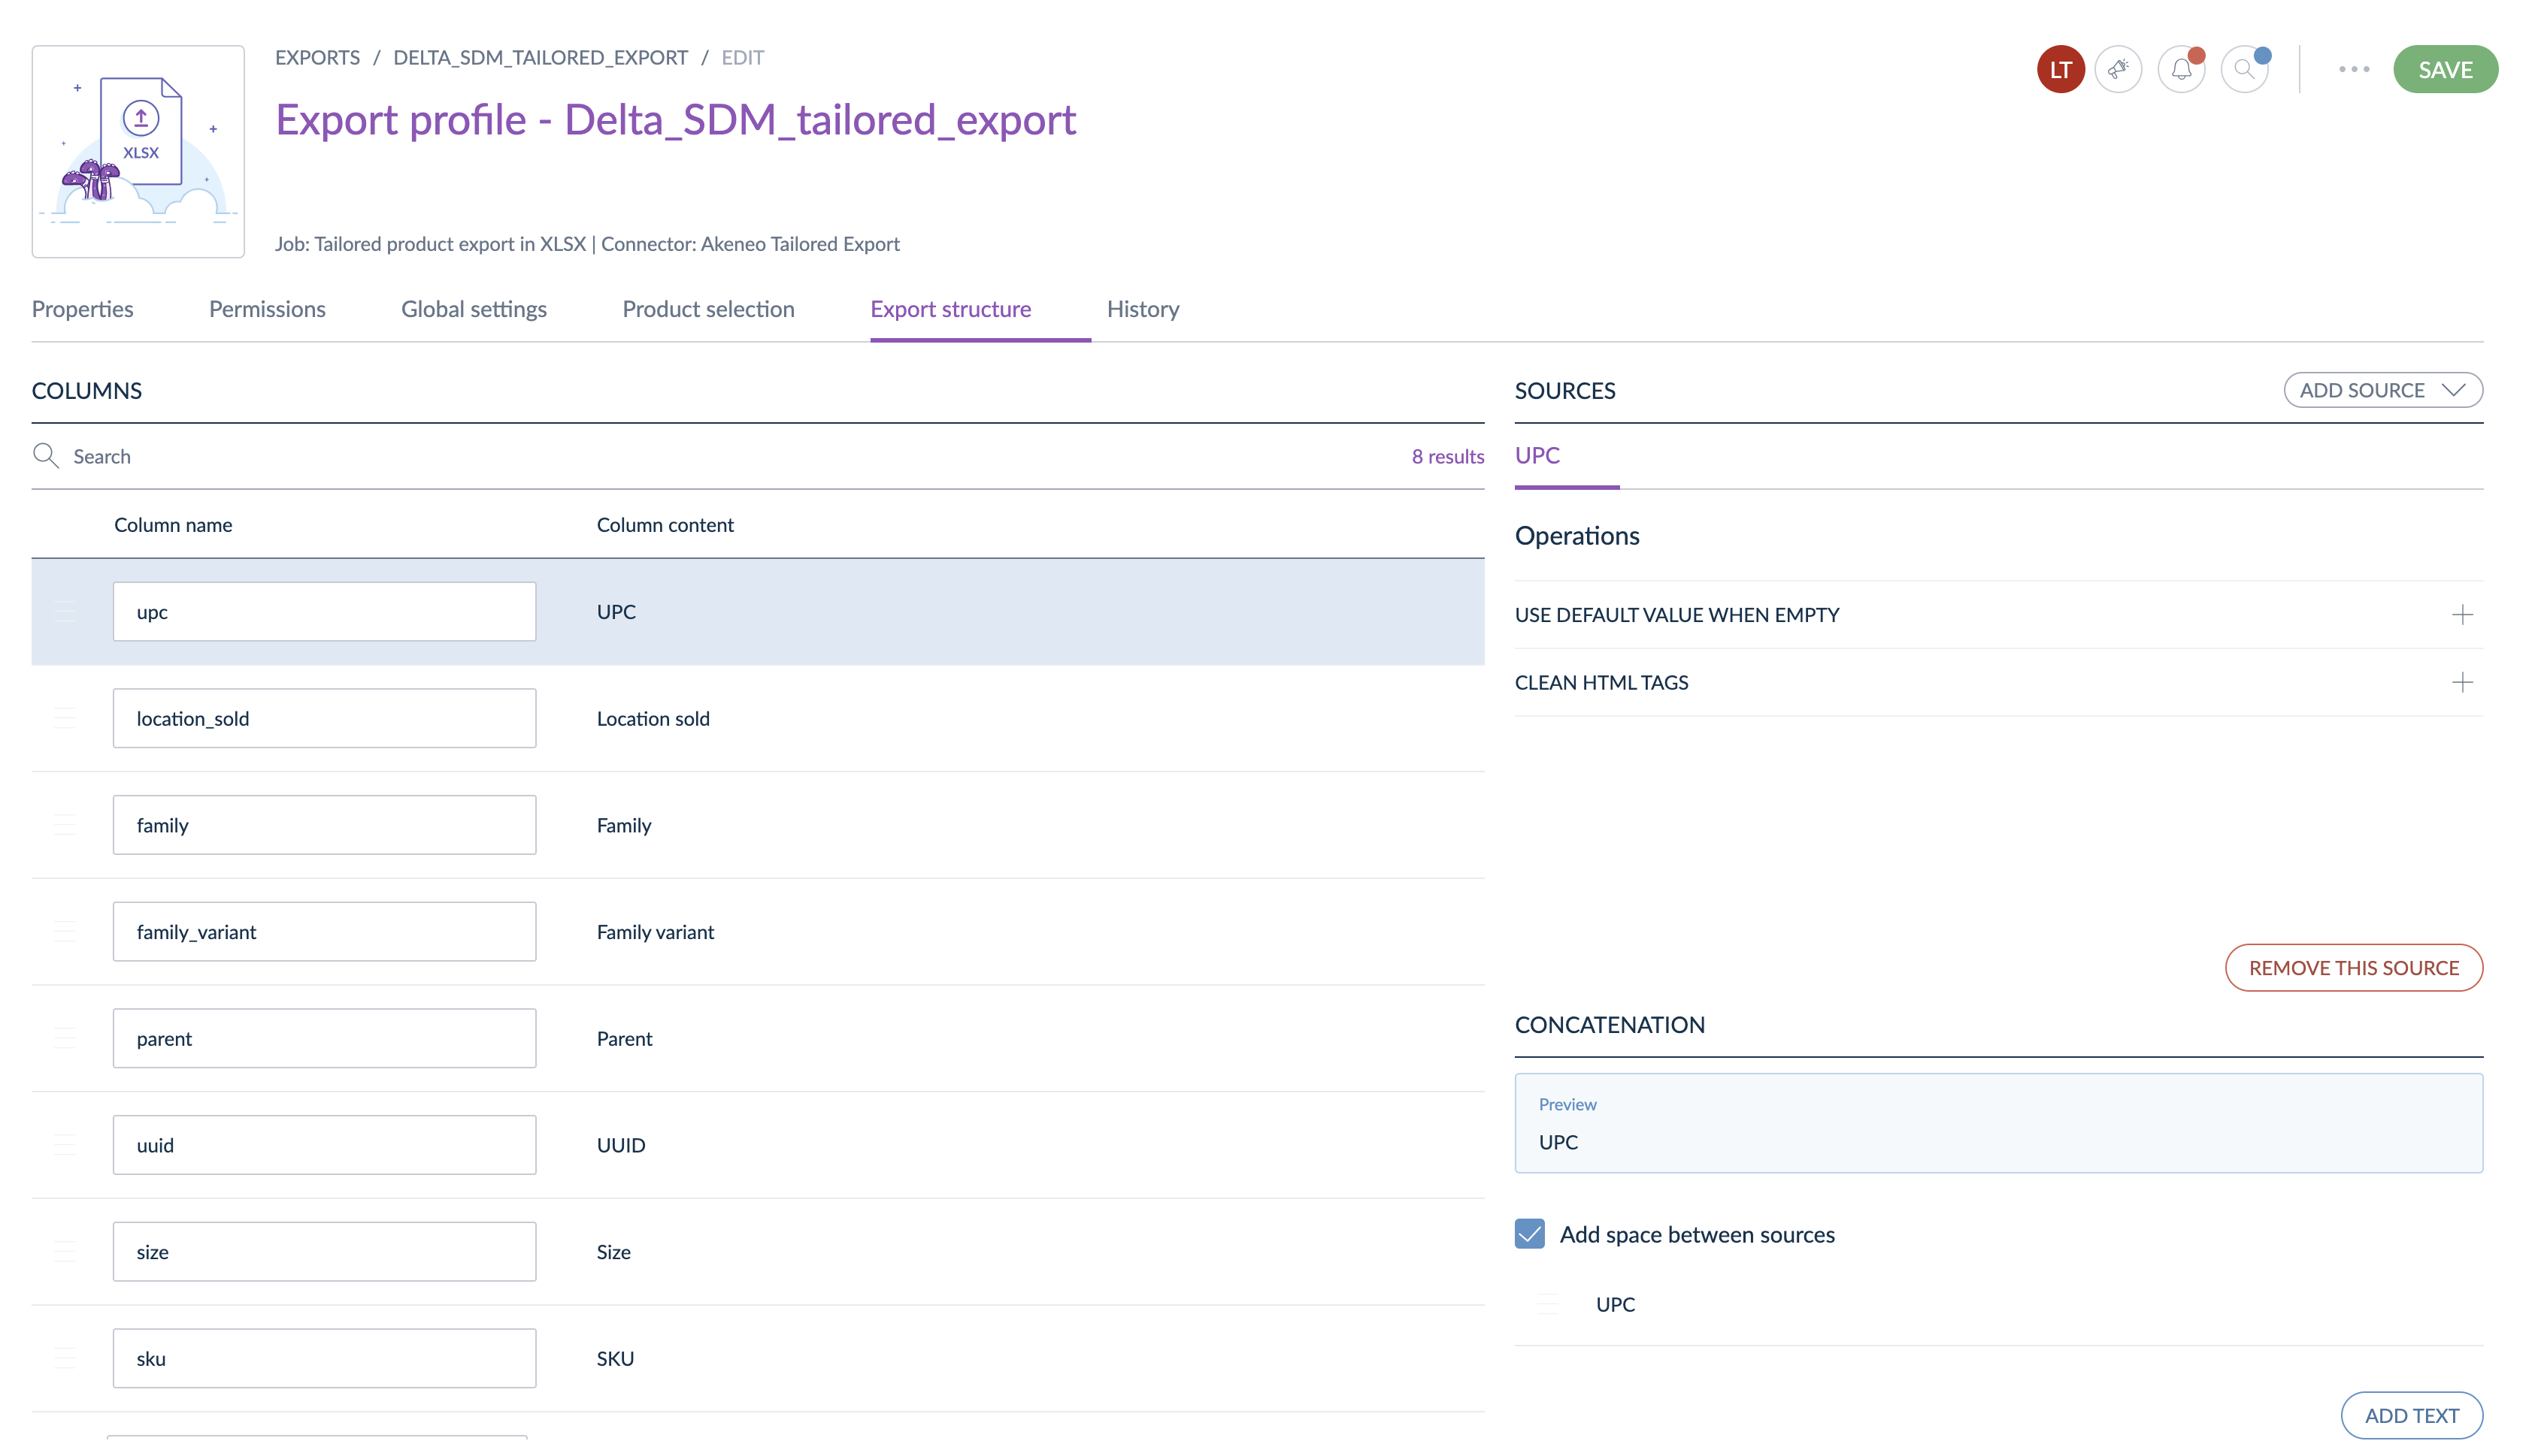The width and height of the screenshot is (2532, 1456).
Task: Click Remove This Source button
Action: (x=2353, y=968)
